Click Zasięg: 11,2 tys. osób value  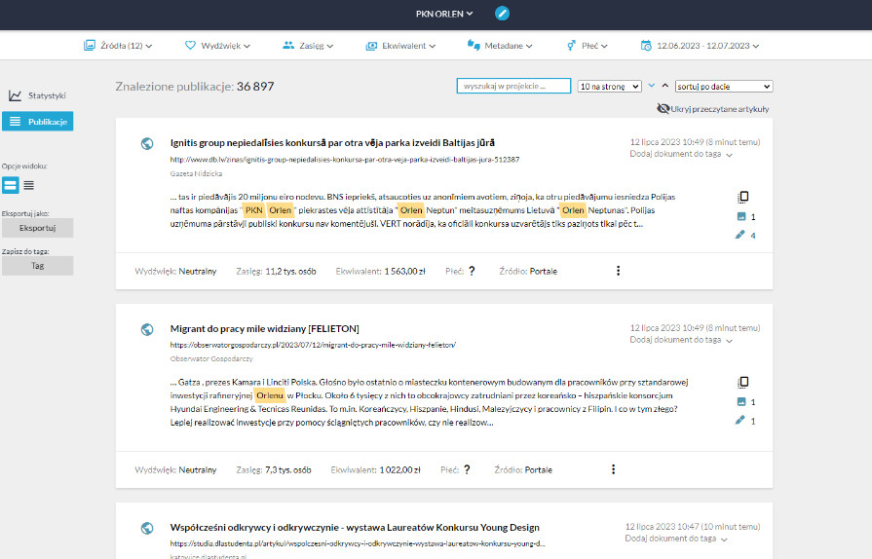[x=276, y=271]
